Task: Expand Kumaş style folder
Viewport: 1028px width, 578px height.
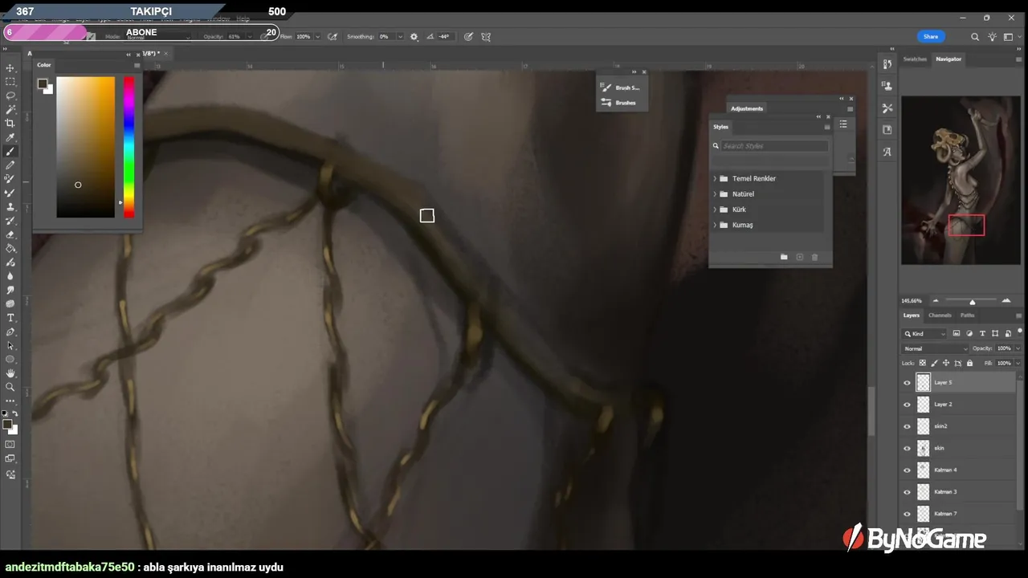Action: 715,225
